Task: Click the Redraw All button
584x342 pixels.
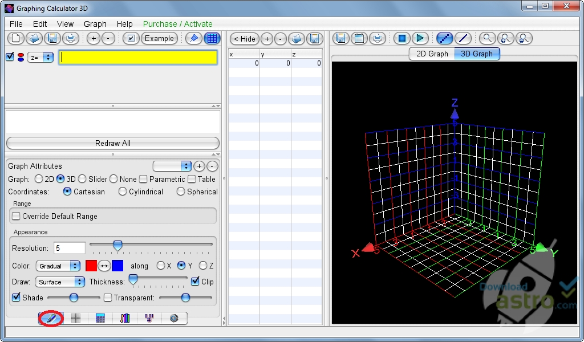Action: (x=113, y=143)
